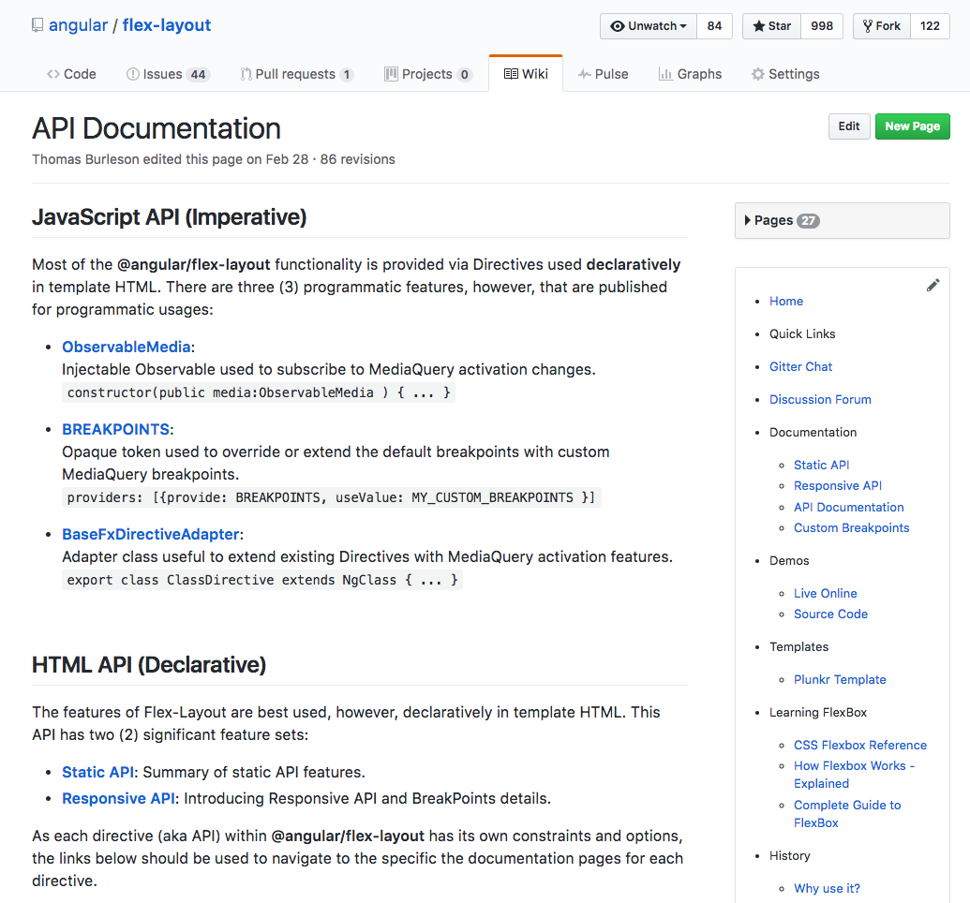Click the code brackets icon on the Code tab
This screenshot has height=903, width=970.
[x=53, y=73]
